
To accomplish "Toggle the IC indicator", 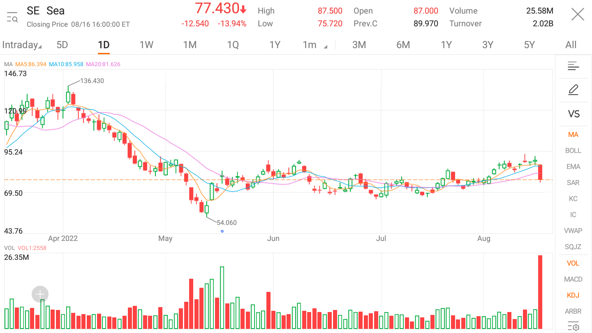I will 573,215.
